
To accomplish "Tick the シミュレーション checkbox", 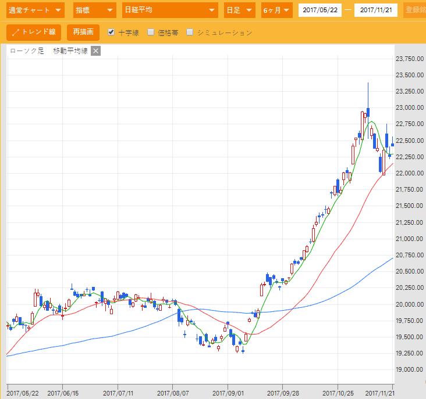I will (x=190, y=33).
